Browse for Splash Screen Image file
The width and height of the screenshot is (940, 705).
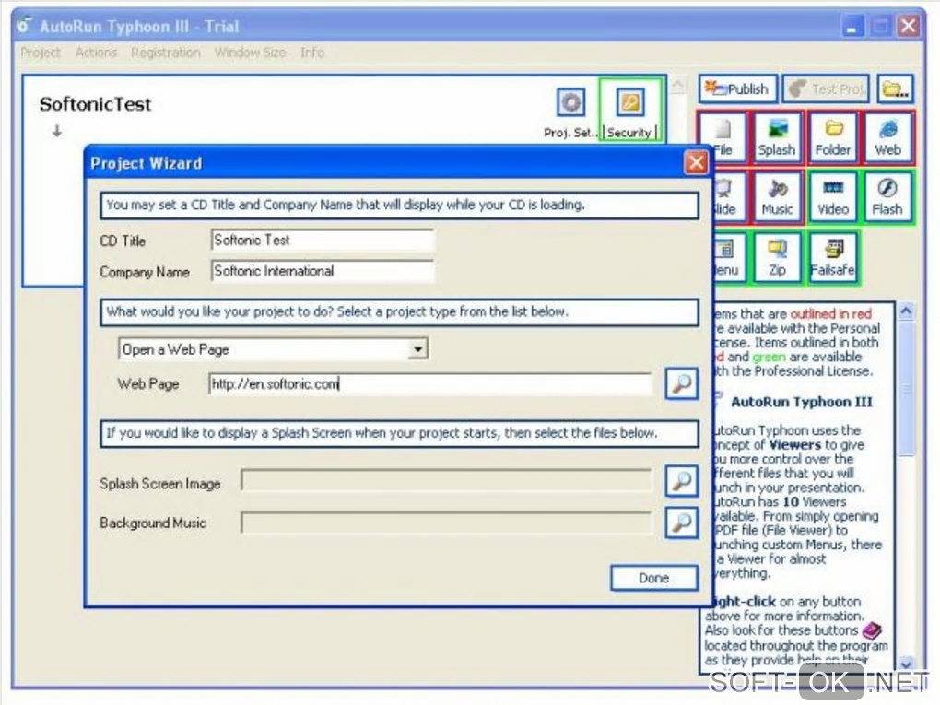pyautogui.click(x=682, y=481)
